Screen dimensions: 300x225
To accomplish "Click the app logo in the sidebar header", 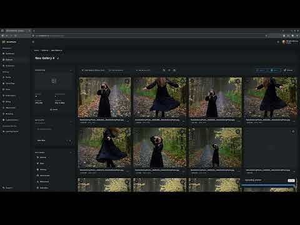I will click(4, 42).
